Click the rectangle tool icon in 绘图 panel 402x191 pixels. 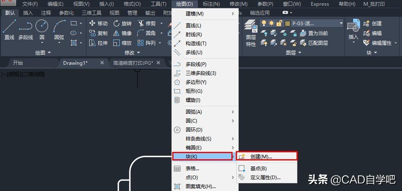(74, 23)
